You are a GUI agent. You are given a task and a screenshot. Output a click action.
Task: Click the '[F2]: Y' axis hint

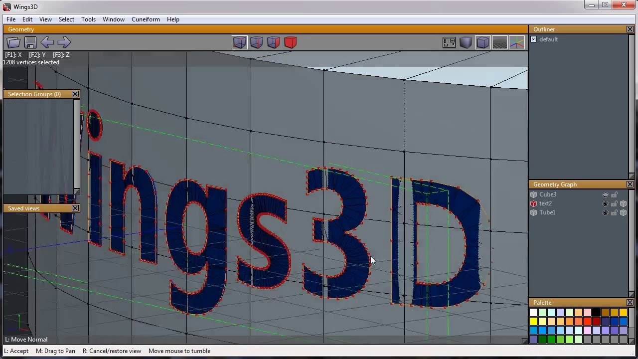tap(37, 55)
